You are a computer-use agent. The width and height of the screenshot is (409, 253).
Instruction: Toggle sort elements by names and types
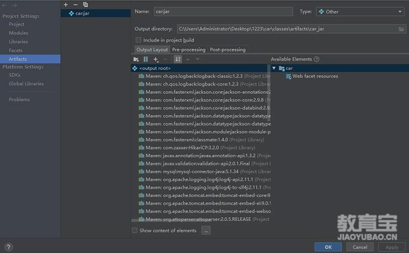(x=177, y=59)
